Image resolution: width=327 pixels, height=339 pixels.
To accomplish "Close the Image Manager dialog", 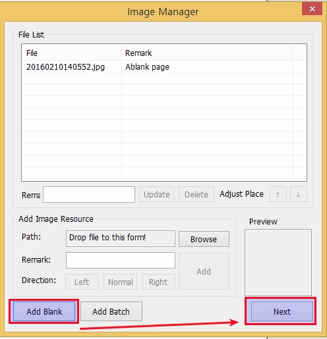I will tap(312, 9).
